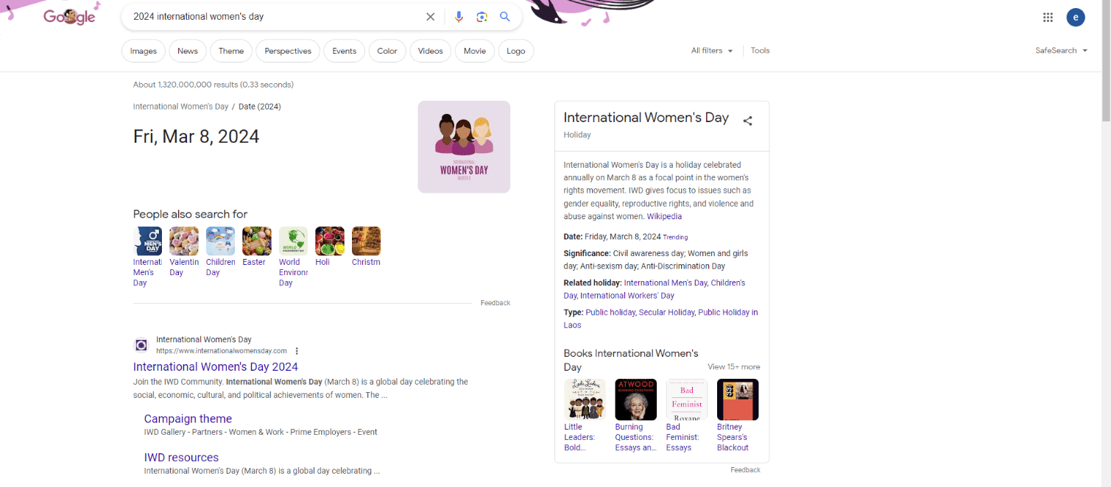Image resolution: width=1111 pixels, height=487 pixels.
Task: Open the account avatar 'e'
Action: (x=1076, y=18)
